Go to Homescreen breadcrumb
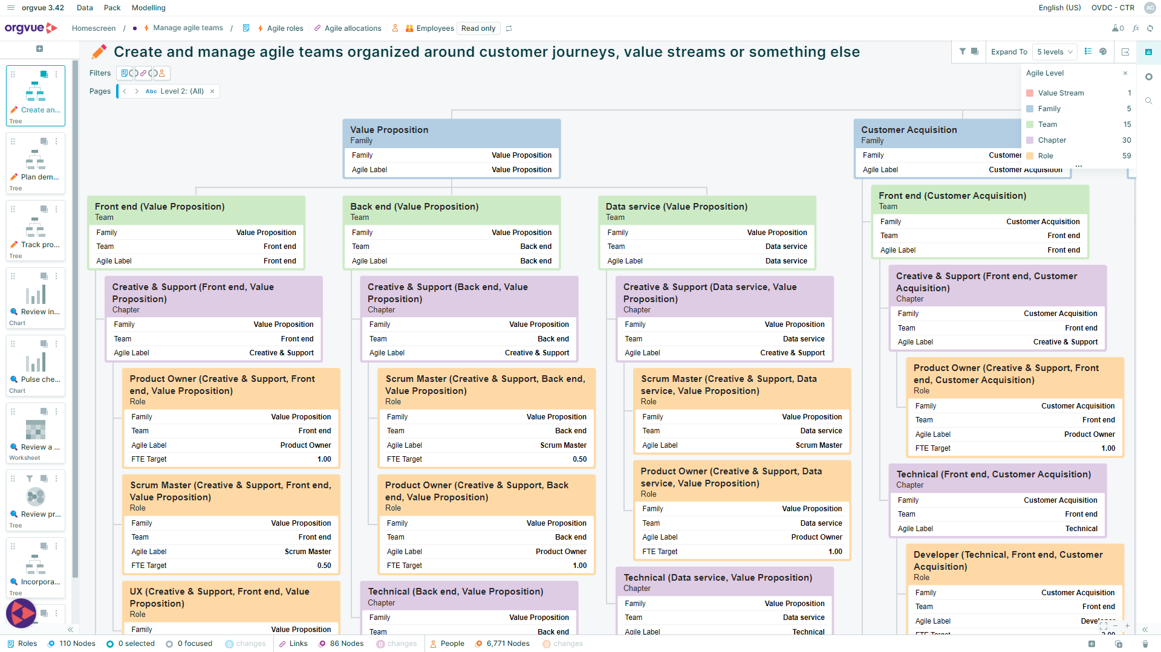1161x652 pixels. click(x=94, y=28)
